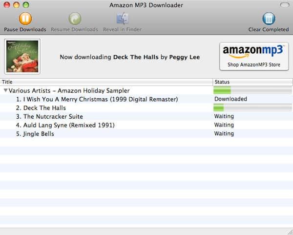This screenshot has height=235, width=293.
Task: Toggle toolbar with title bar pill button
Action: [285, 5]
